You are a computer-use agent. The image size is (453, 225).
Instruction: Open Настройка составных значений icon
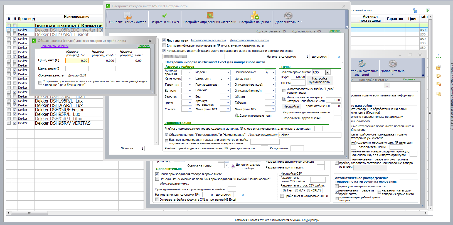point(362,64)
